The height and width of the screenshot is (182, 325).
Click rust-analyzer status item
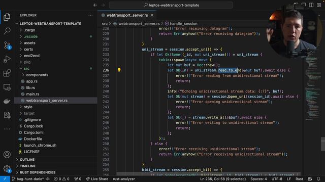[124, 179]
